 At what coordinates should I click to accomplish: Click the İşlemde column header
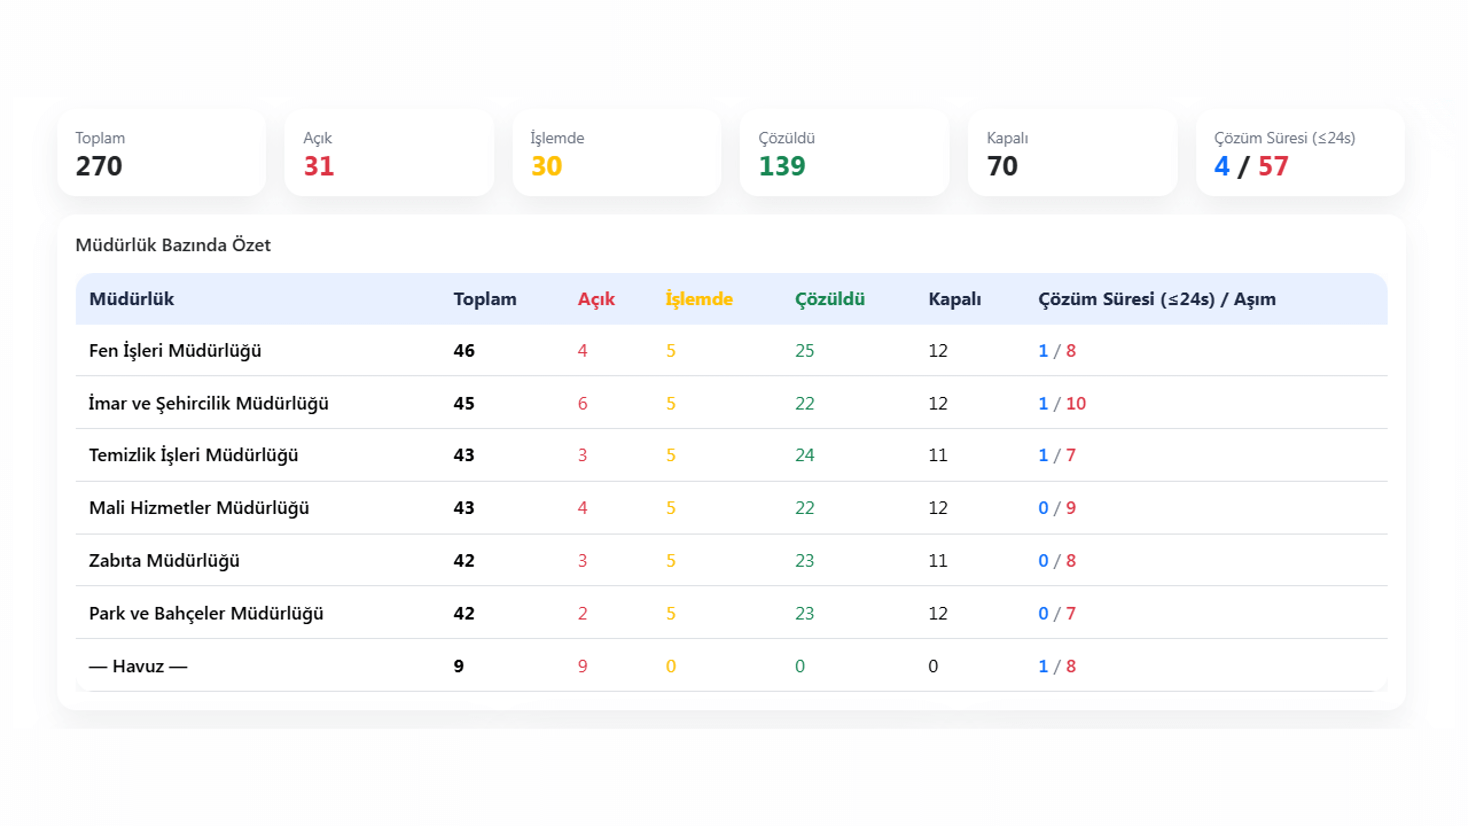(699, 299)
